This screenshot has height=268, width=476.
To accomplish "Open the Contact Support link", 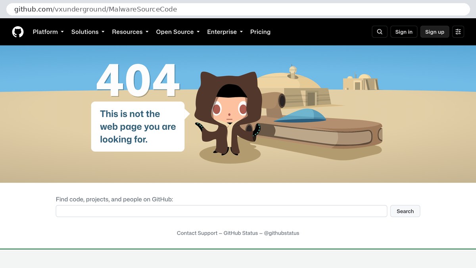I will click(x=197, y=233).
